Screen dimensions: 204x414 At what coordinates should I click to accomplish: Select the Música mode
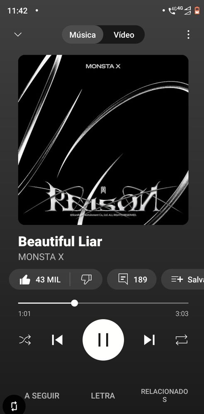coord(83,35)
